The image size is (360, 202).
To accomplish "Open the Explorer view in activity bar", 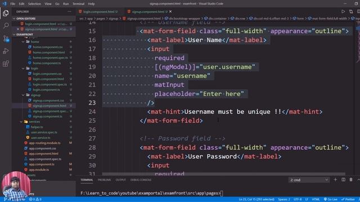I will (x=6, y=13).
